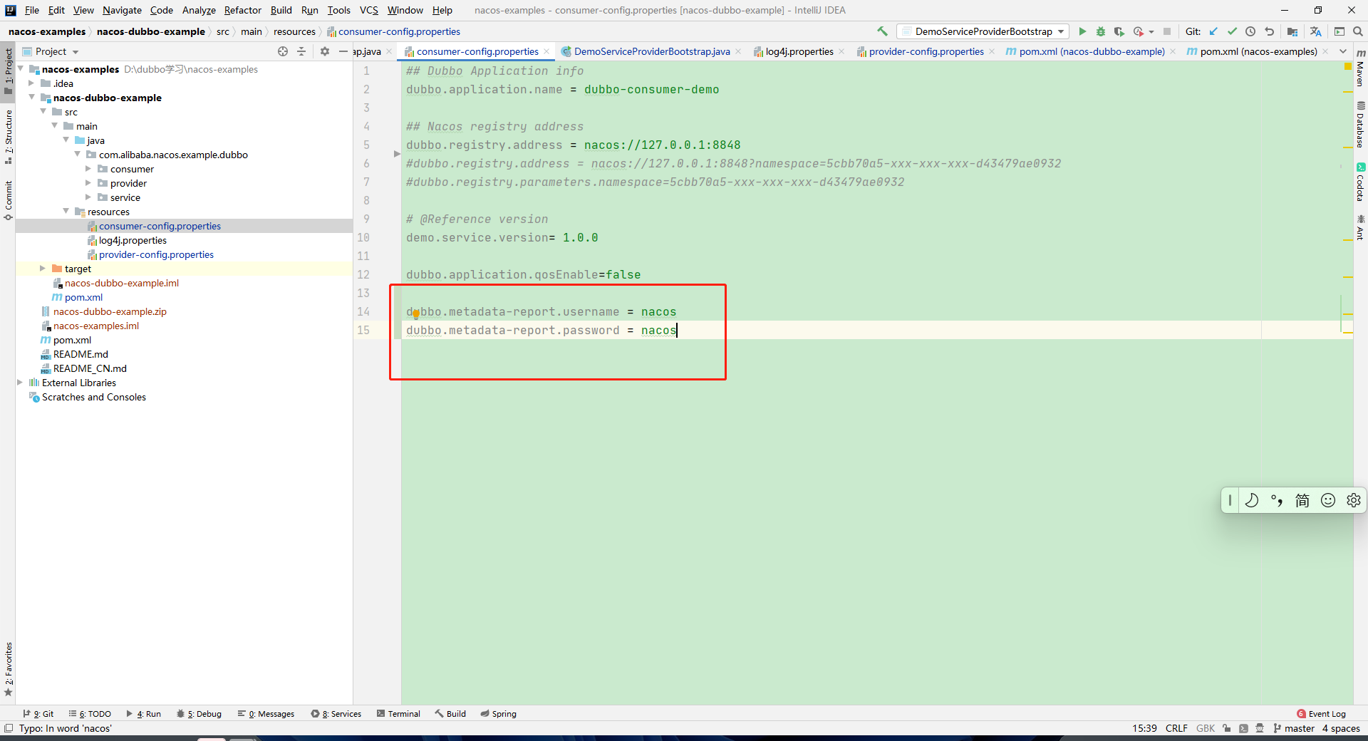The width and height of the screenshot is (1368, 741).
Task: Expand the provider package
Action: 89,183
